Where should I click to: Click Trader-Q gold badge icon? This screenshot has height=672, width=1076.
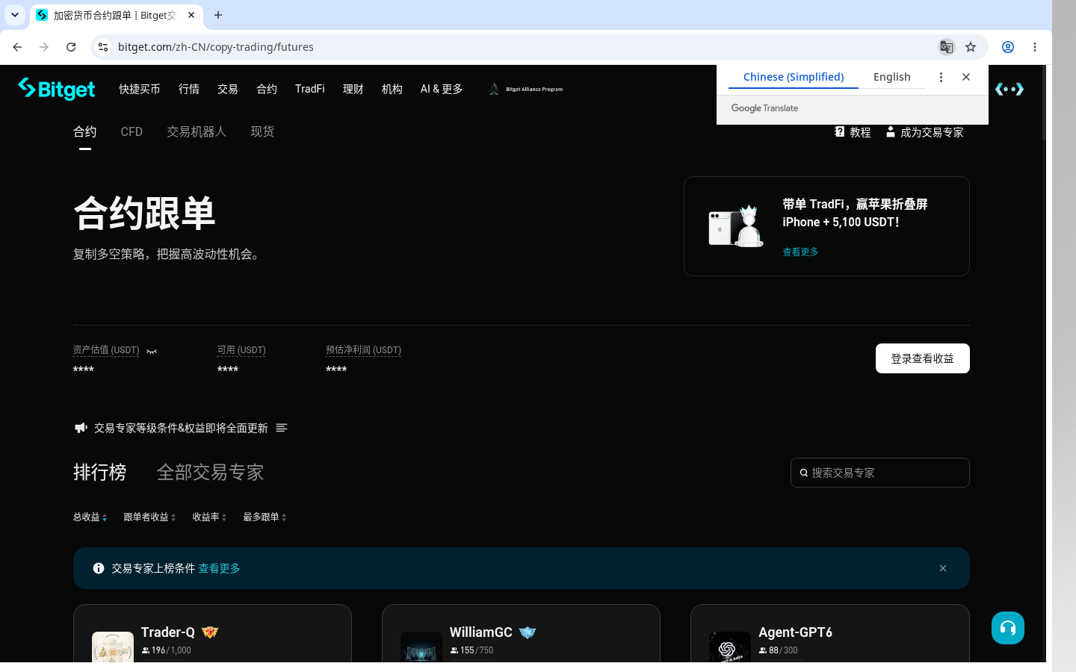pyautogui.click(x=210, y=632)
